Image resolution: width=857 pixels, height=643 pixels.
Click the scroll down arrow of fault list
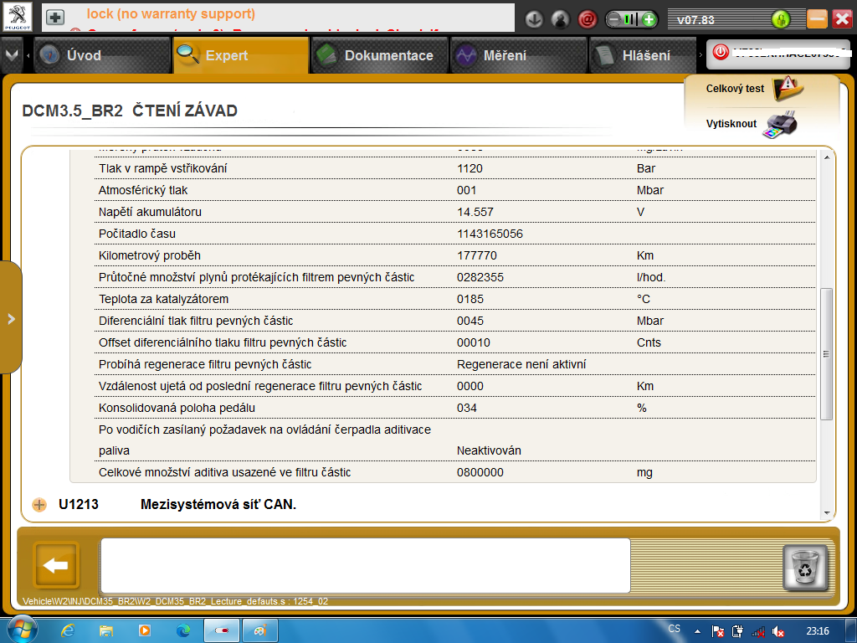(x=826, y=513)
